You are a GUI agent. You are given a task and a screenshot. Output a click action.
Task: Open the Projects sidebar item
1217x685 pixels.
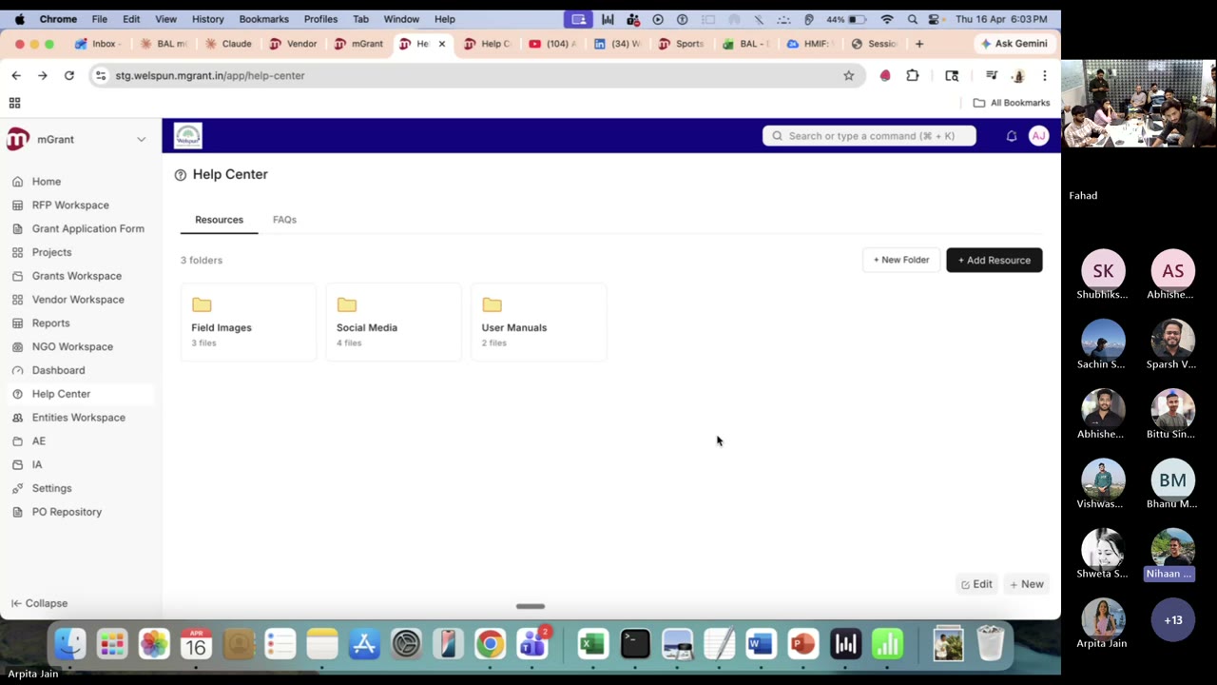[x=51, y=252]
